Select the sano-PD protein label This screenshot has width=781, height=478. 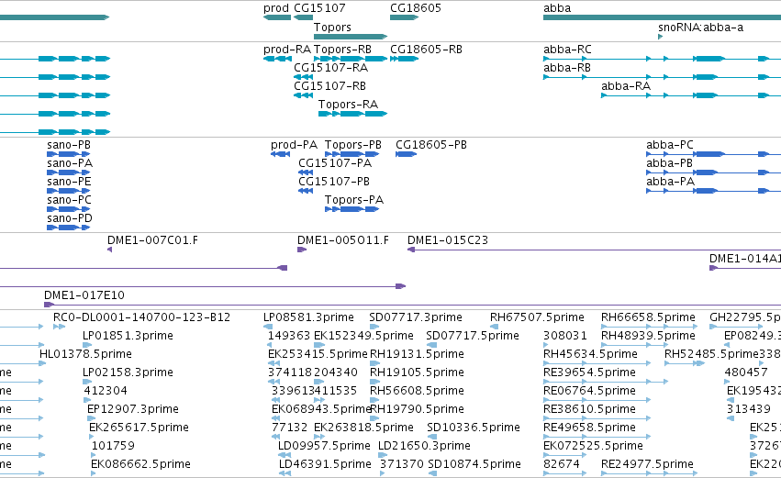click(x=70, y=219)
